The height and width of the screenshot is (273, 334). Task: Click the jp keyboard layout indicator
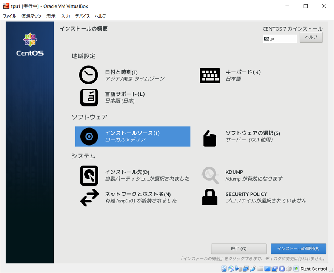pyautogui.click(x=279, y=39)
